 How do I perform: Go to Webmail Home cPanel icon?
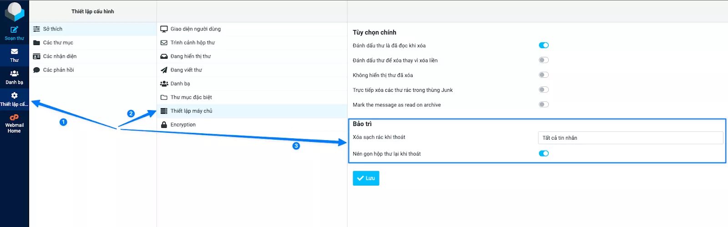tap(14, 117)
